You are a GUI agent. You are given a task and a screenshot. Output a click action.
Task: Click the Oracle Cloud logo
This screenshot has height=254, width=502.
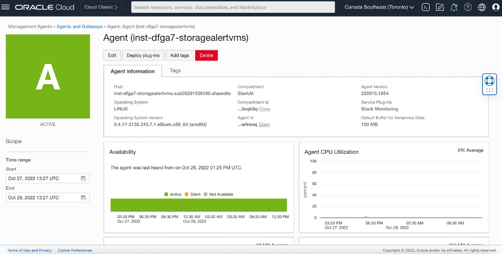coord(45,7)
